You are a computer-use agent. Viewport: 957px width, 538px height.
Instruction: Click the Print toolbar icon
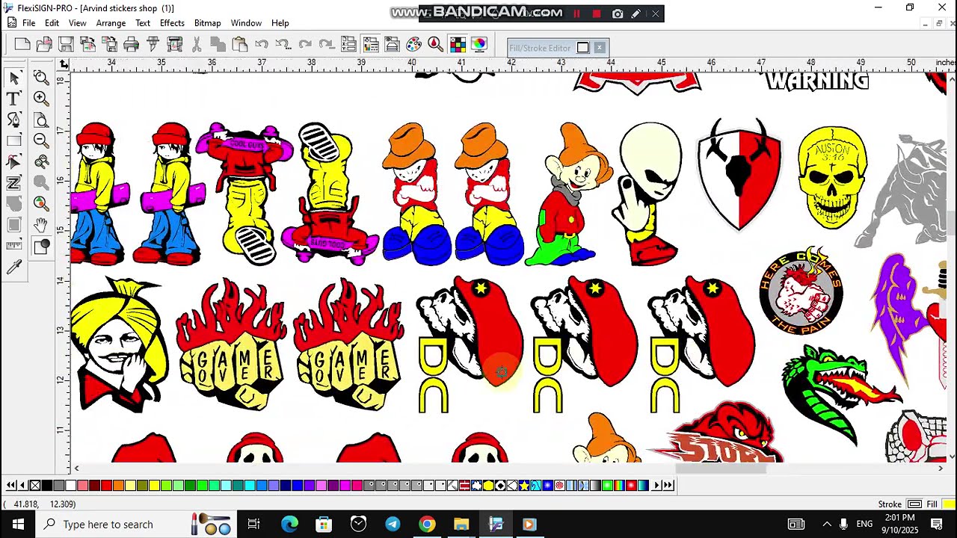131,45
